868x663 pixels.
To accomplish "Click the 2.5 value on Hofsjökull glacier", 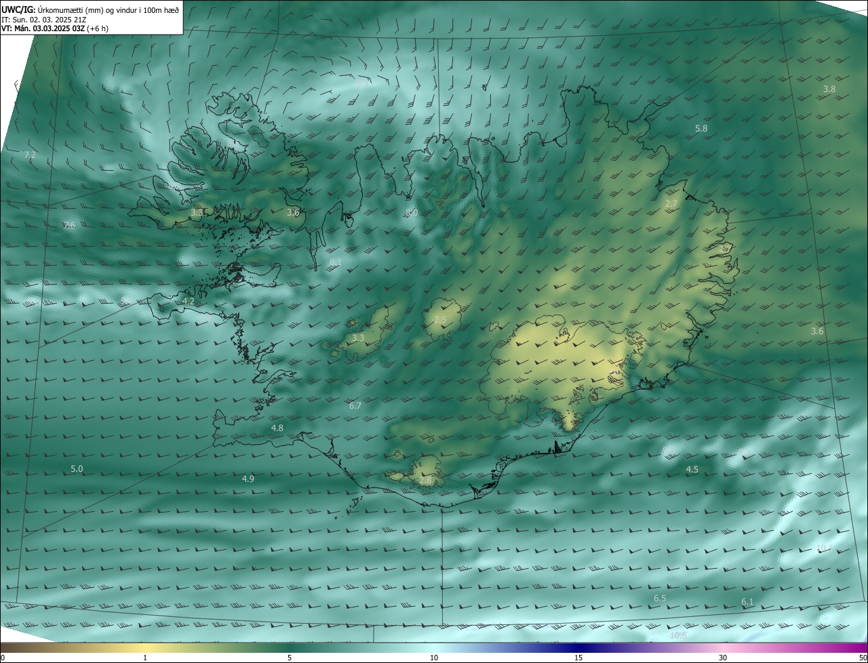I will coord(440,320).
